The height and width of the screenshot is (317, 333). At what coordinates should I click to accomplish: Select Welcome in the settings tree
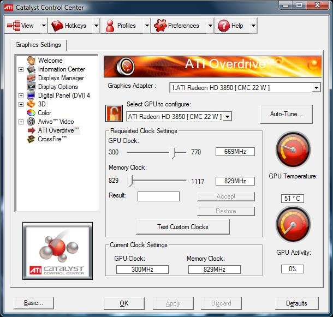coord(50,61)
